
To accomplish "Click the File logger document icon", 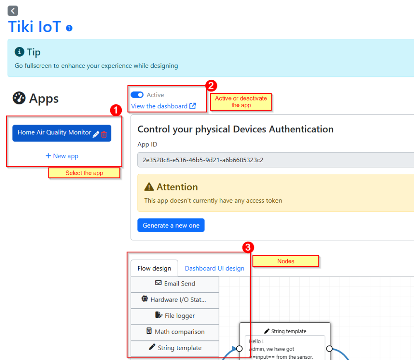I will pos(159,315).
